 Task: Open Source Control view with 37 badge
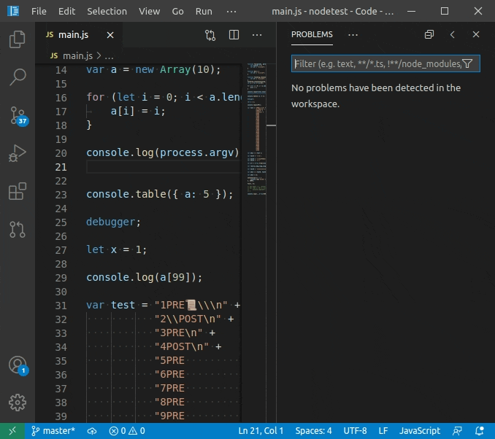18,115
